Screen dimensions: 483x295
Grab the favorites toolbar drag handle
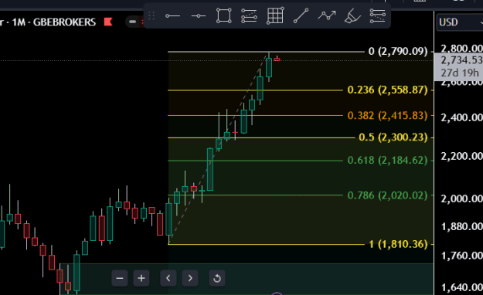[x=151, y=15]
